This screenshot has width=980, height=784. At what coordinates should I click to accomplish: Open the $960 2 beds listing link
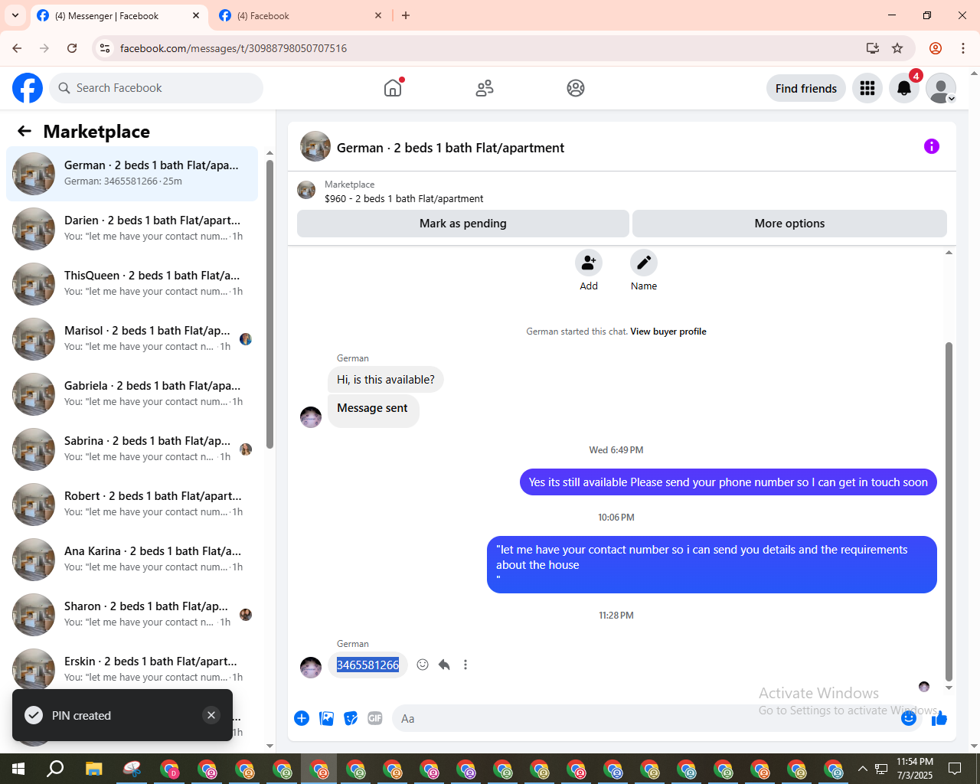click(403, 198)
